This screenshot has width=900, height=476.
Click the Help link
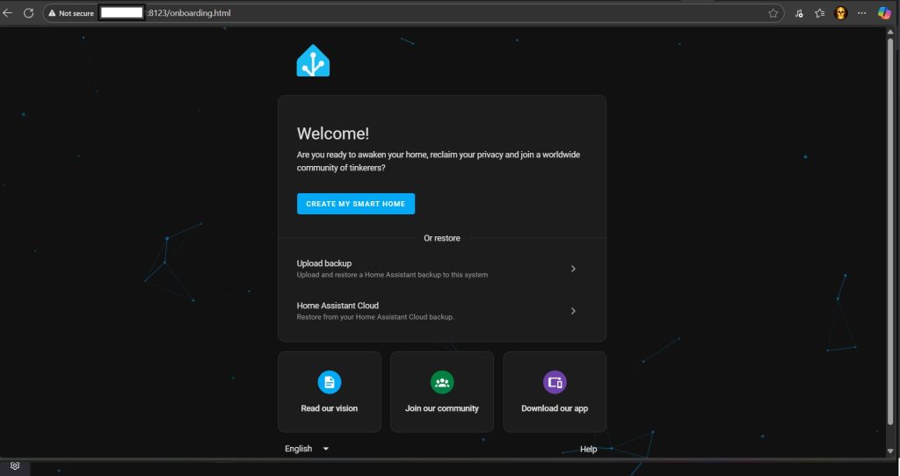(x=588, y=449)
